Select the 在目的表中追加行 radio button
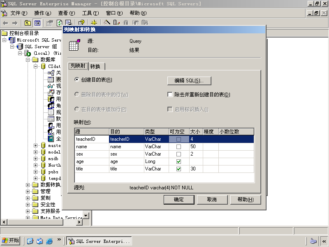 (x=77, y=109)
